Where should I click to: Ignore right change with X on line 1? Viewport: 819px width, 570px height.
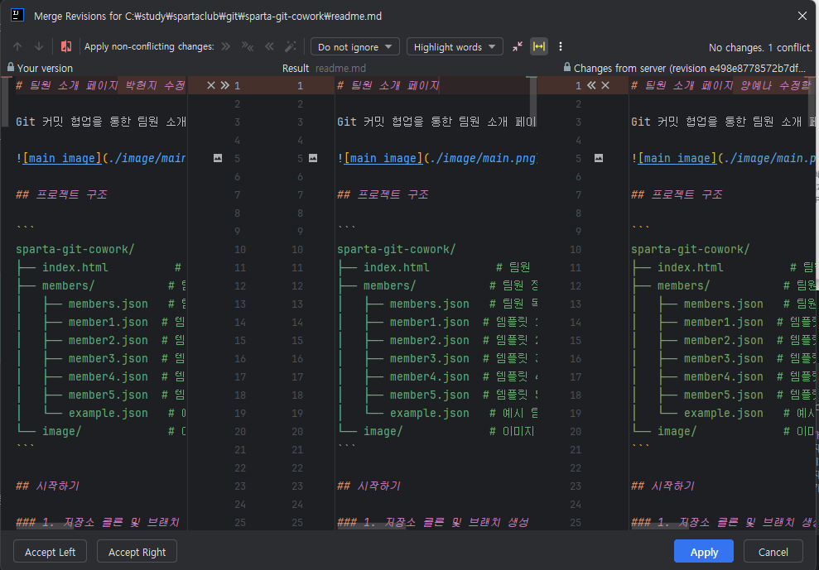point(605,85)
